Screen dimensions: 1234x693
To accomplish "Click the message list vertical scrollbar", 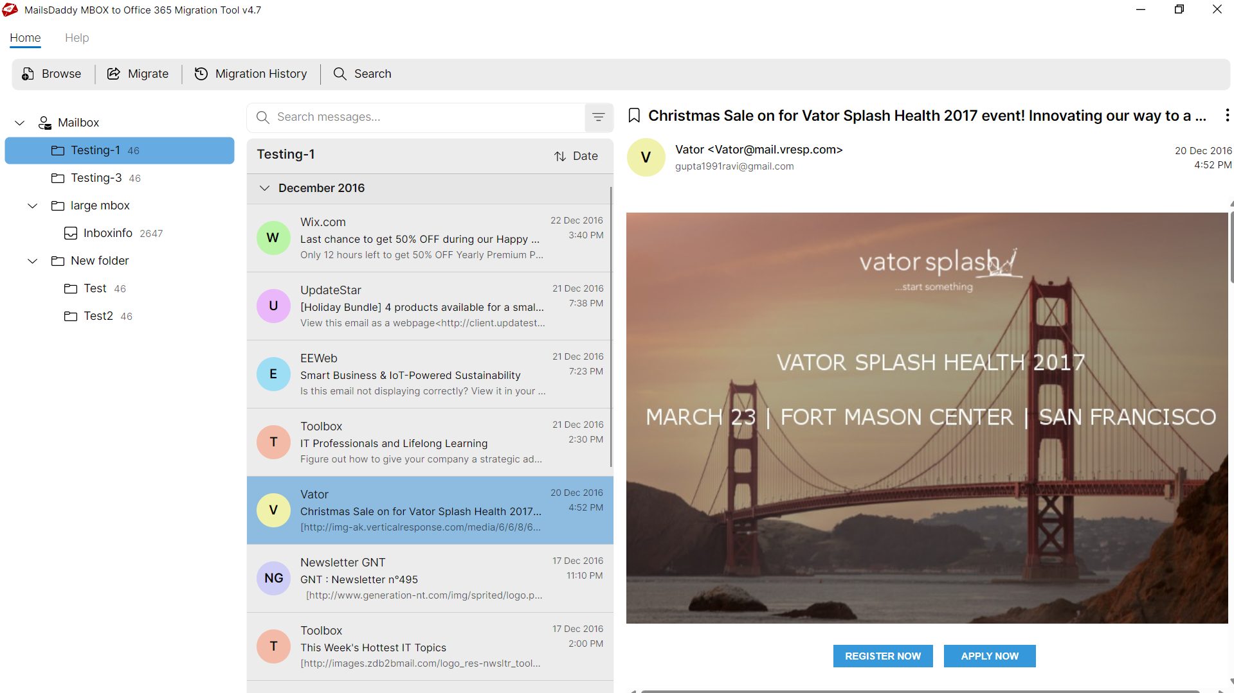I will (x=610, y=328).
